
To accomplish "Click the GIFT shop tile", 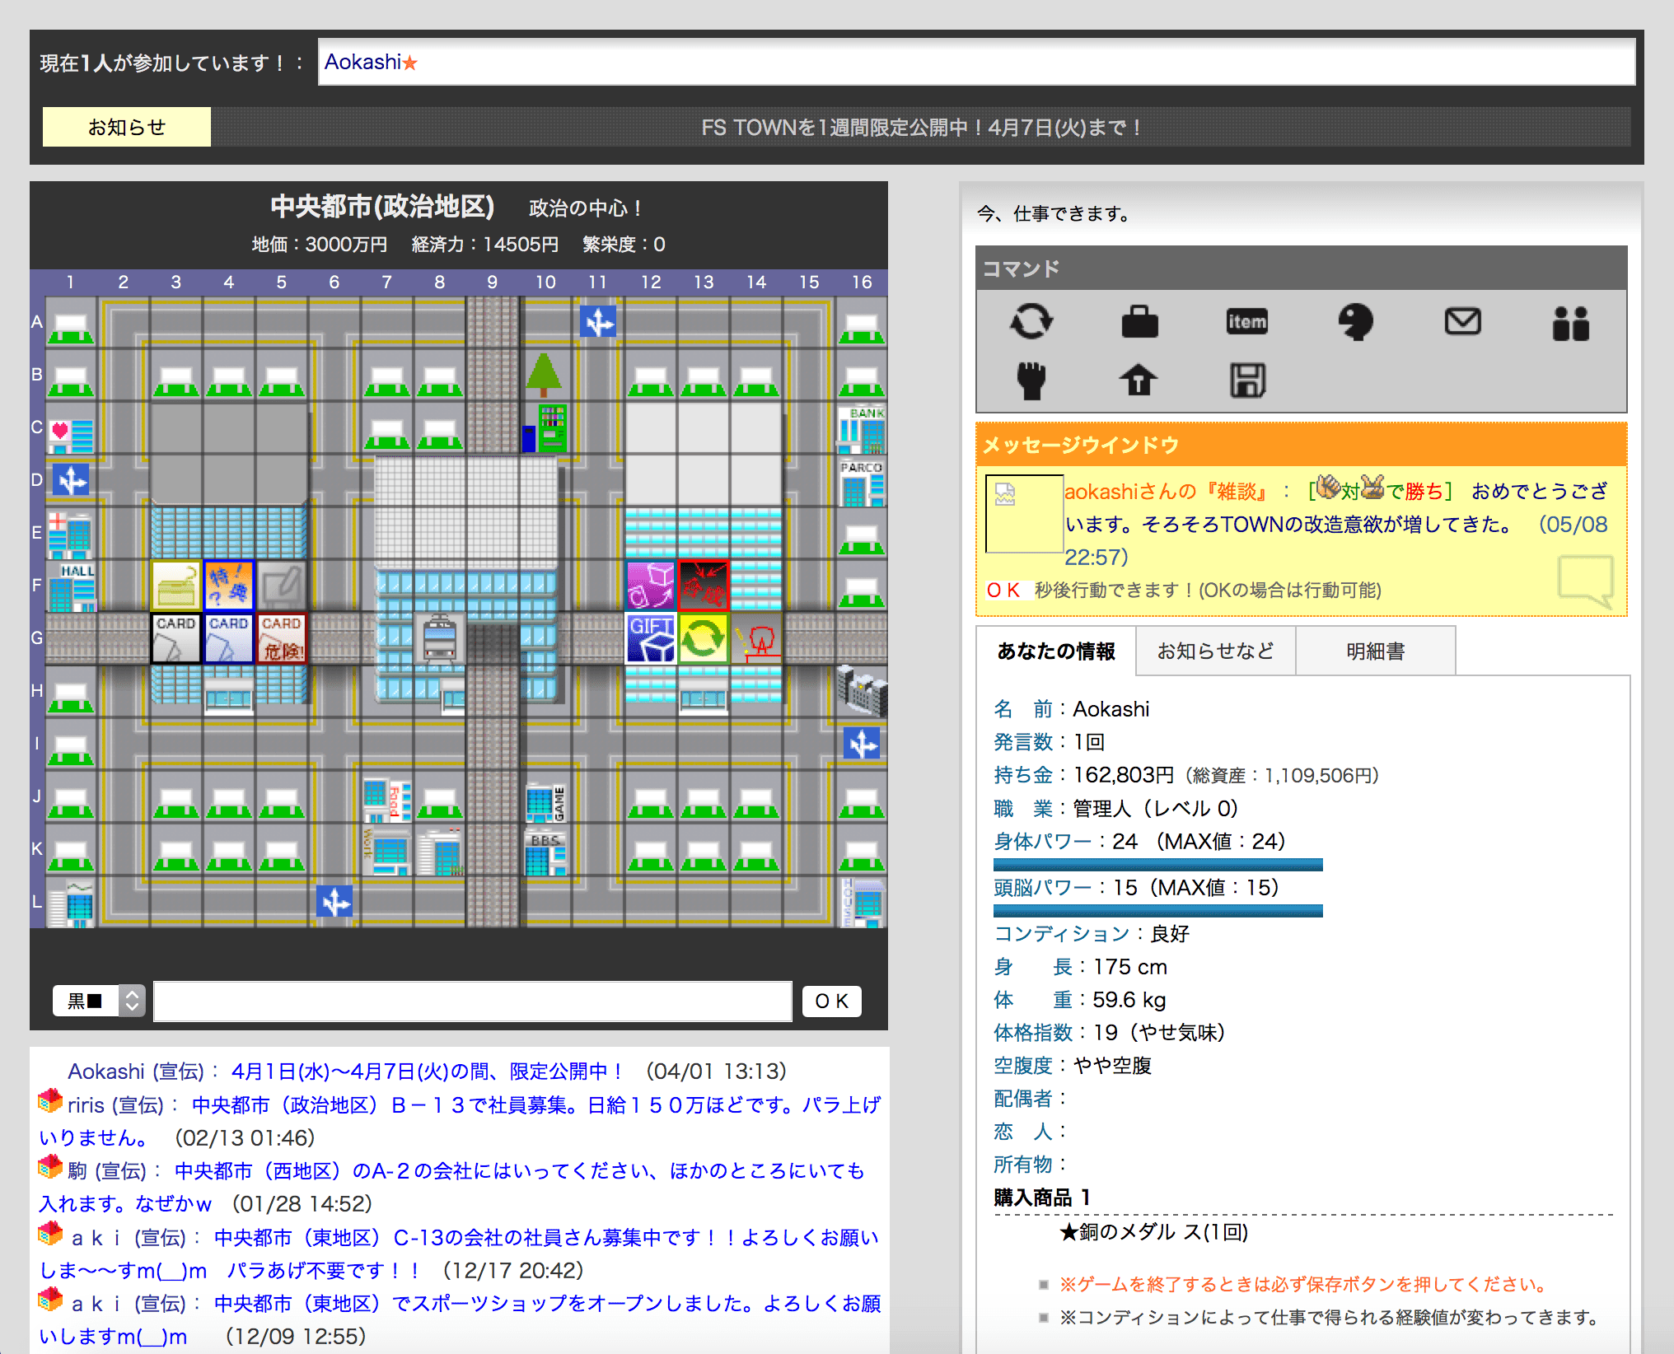I will [651, 638].
